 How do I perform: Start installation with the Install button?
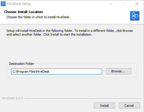click(x=104, y=105)
